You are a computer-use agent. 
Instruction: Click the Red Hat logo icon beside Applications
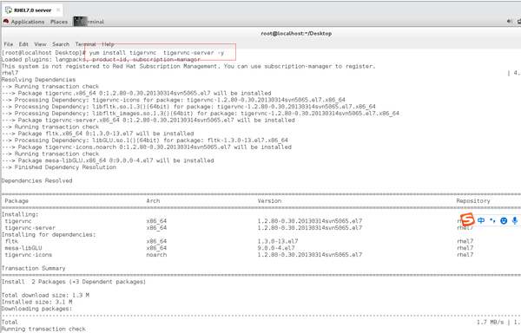pos(6,22)
